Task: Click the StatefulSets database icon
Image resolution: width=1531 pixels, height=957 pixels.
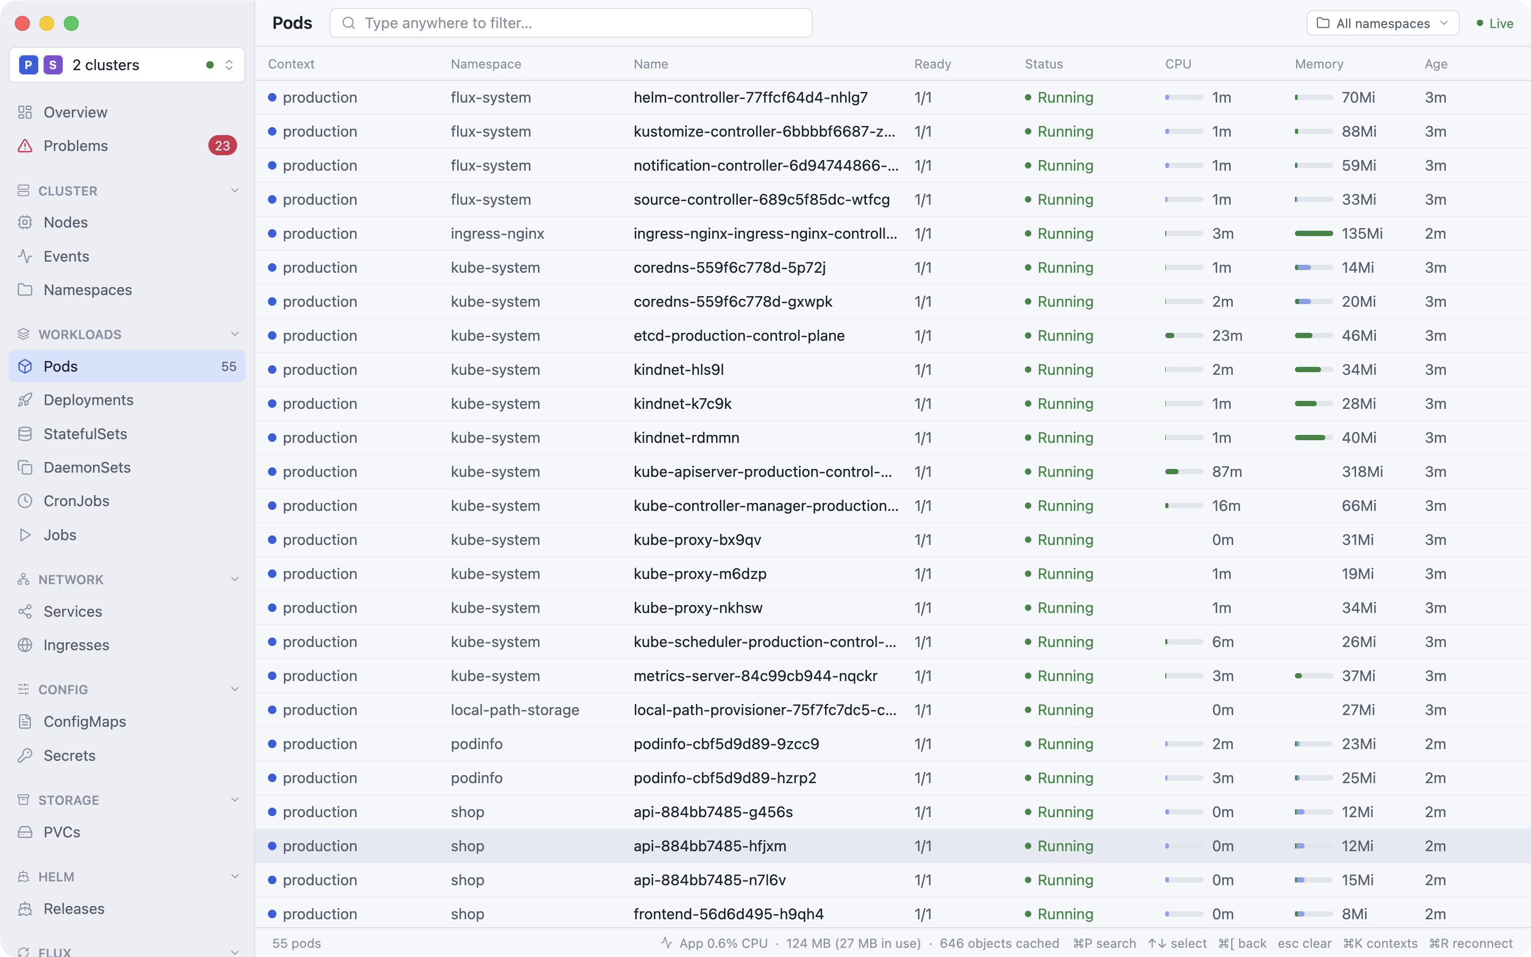Action: tap(24, 433)
